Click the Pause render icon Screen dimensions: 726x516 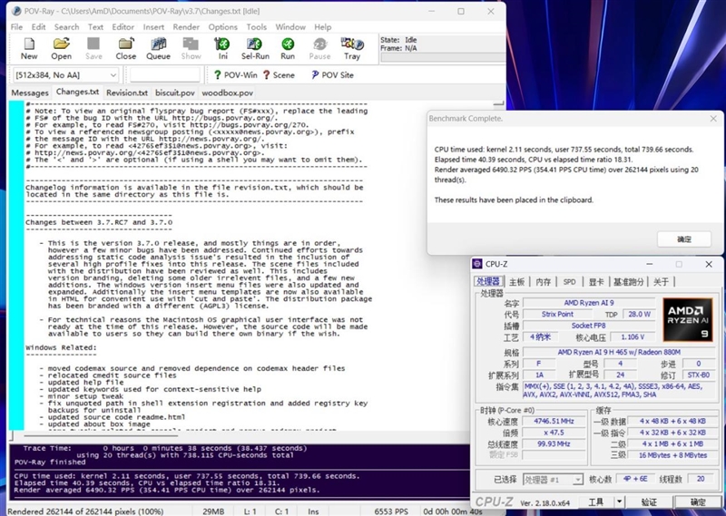point(320,49)
